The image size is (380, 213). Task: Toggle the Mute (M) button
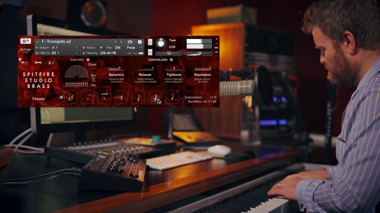[150, 52]
